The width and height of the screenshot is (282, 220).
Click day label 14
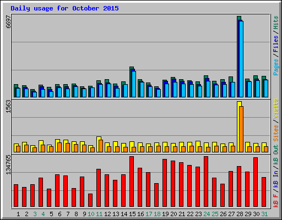coord(124,214)
